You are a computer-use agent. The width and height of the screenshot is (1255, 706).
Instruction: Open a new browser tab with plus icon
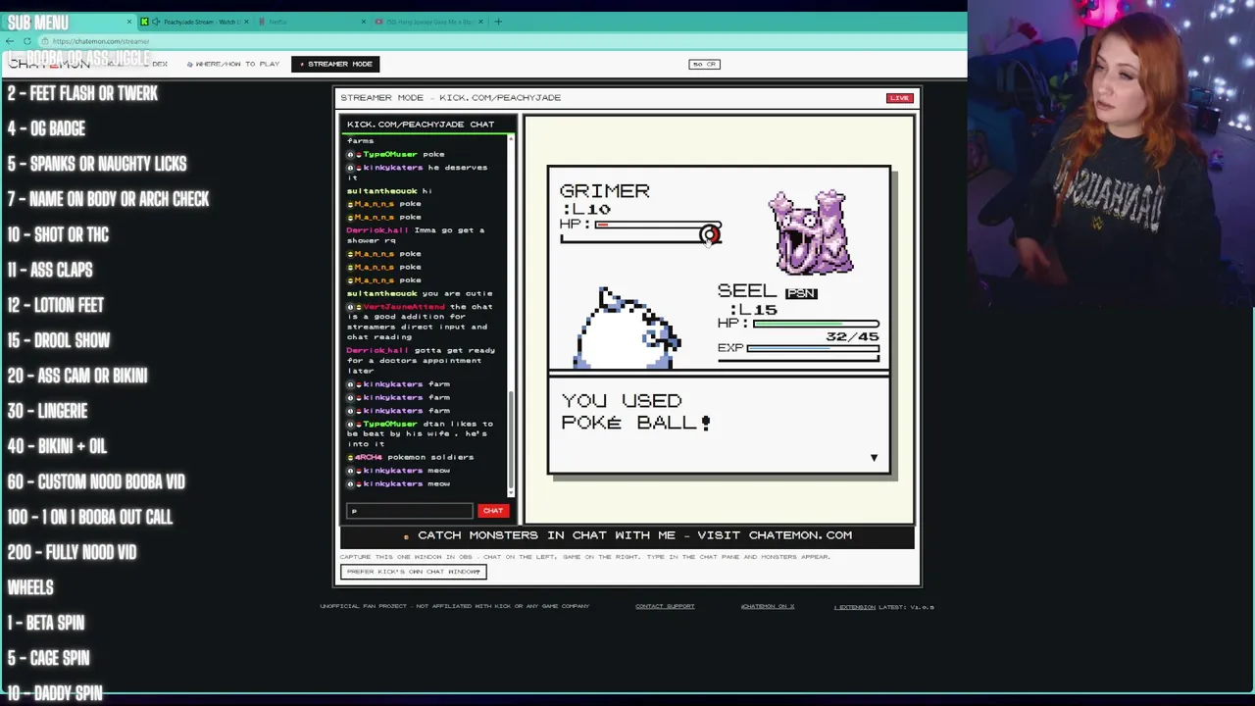(x=498, y=22)
